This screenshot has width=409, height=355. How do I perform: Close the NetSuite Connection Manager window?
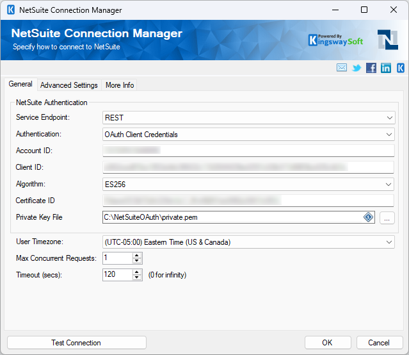394,10
